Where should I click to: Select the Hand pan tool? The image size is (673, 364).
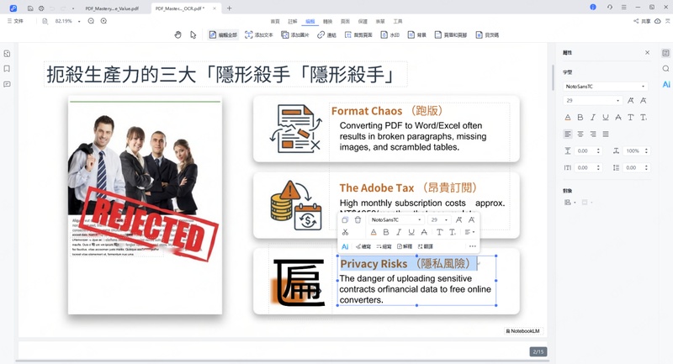point(178,34)
